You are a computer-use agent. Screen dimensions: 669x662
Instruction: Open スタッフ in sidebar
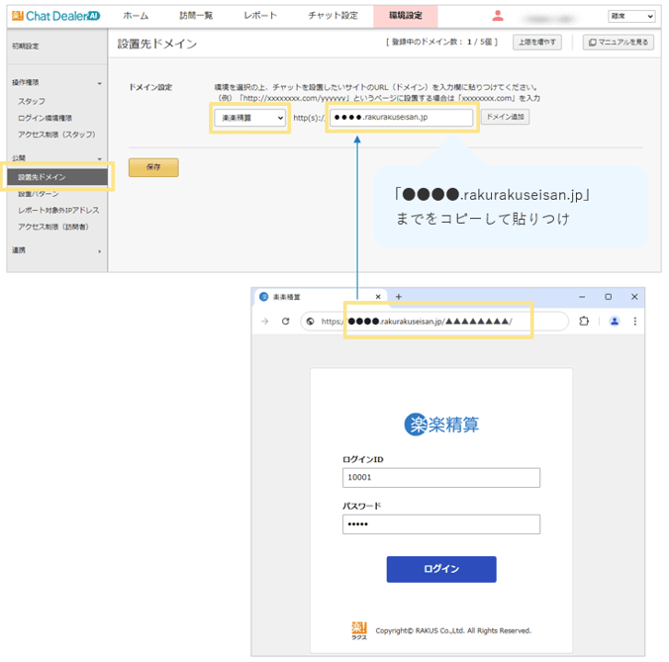point(32,102)
